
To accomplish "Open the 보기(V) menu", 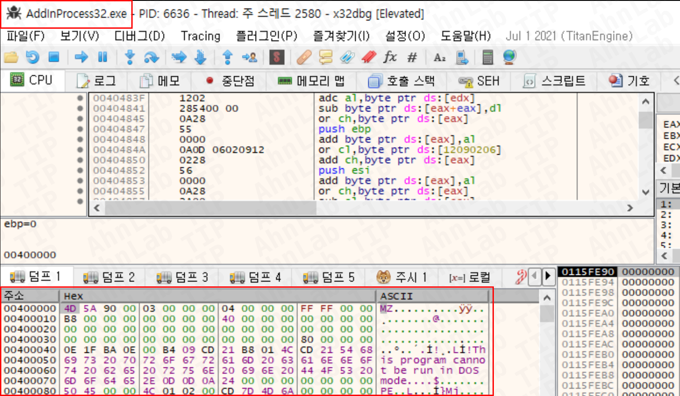I will (x=80, y=36).
